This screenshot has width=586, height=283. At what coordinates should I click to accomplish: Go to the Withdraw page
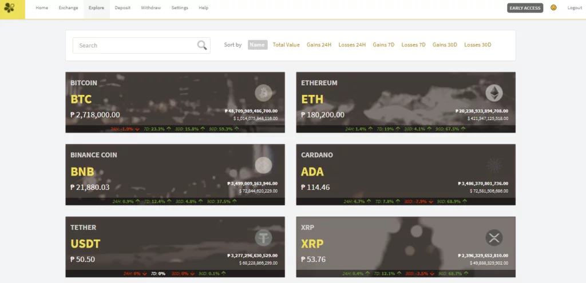click(151, 8)
